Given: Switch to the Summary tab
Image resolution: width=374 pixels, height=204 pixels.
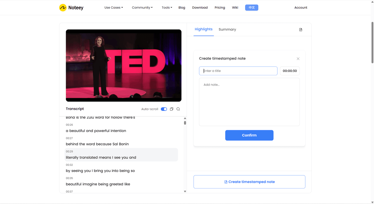Looking at the screenshot, I should pos(227,29).
